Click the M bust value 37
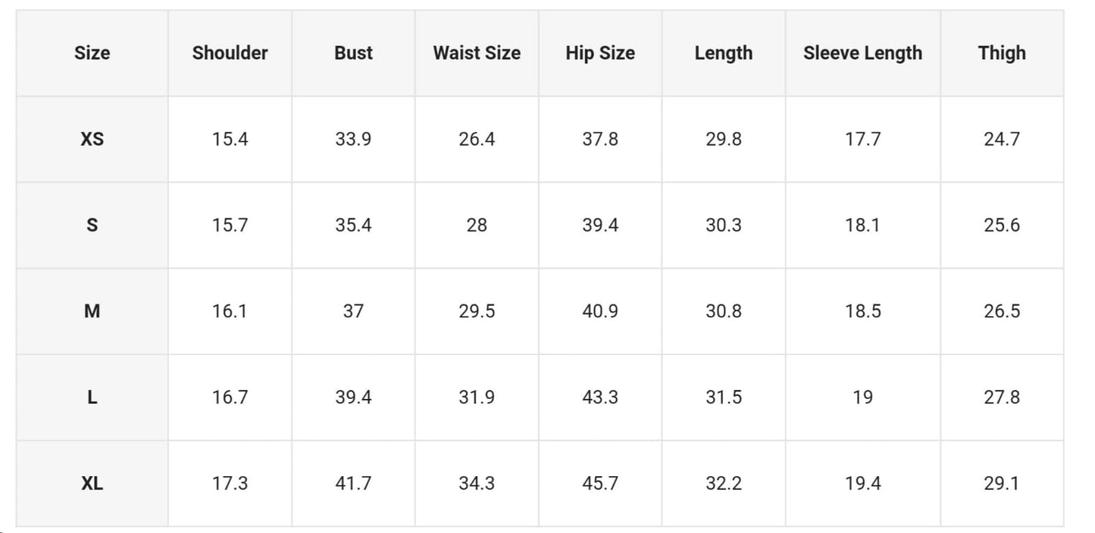 tap(353, 311)
